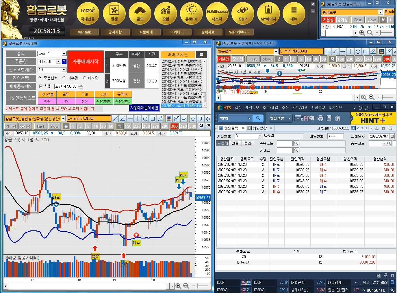397x293 pixels.
Task: Open the 신호조합개수 1개 dropdown
Action: coord(64,70)
